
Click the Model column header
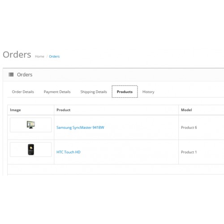click(x=186, y=110)
